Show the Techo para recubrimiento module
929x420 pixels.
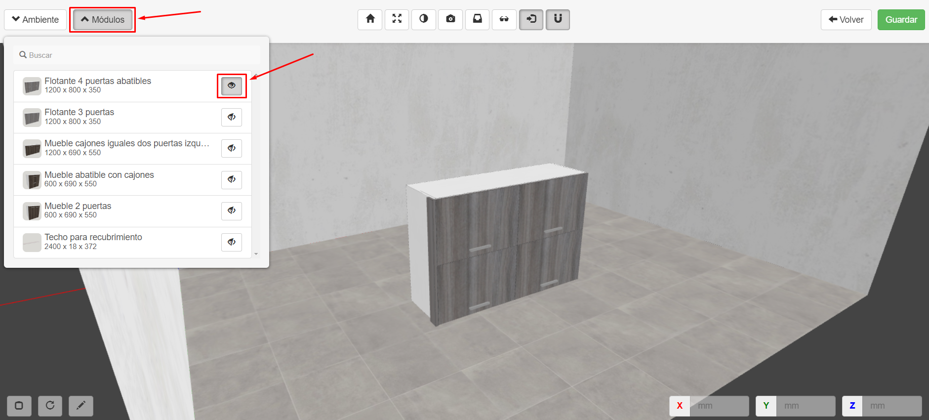tap(232, 242)
